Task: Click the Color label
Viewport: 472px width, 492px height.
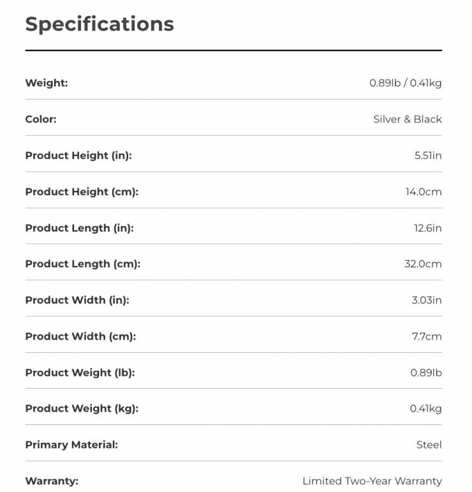Action: [41, 119]
